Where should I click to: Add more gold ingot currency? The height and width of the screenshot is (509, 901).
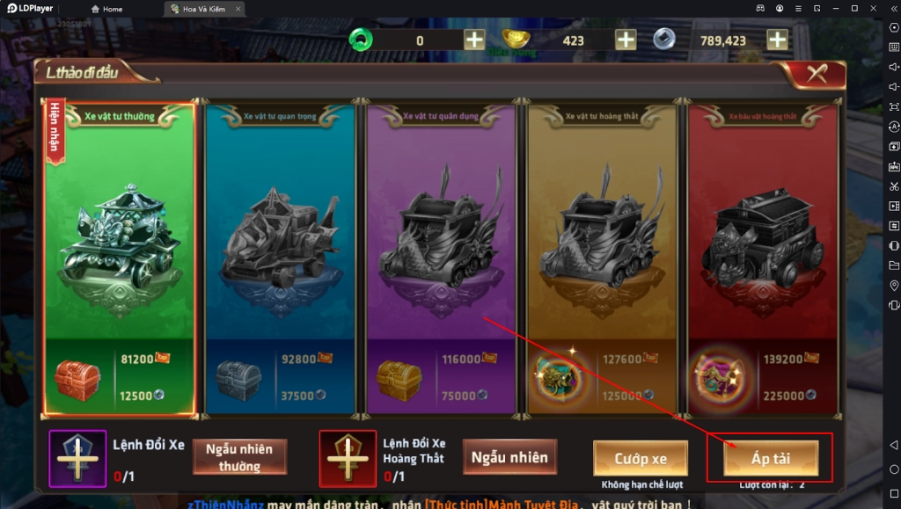coord(626,40)
